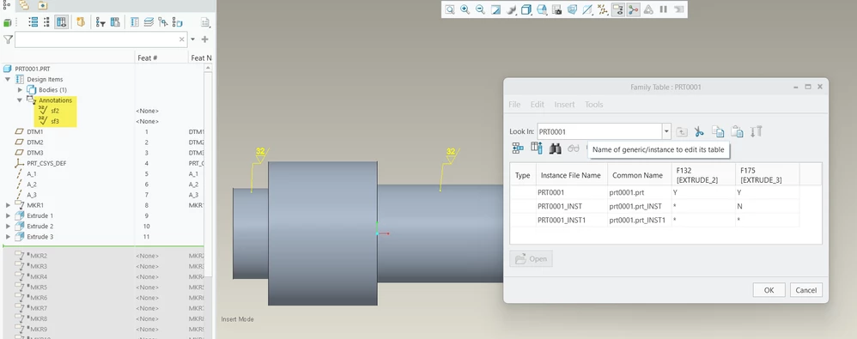Click the pause simulation icon
The height and width of the screenshot is (339, 857).
click(664, 9)
